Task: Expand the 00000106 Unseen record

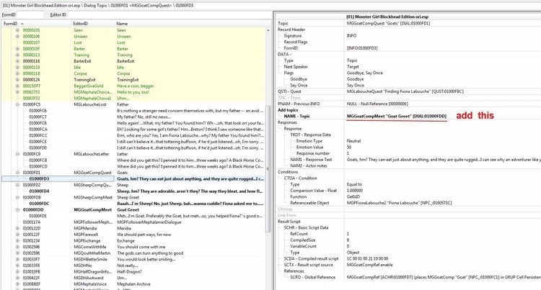Action: (17, 37)
